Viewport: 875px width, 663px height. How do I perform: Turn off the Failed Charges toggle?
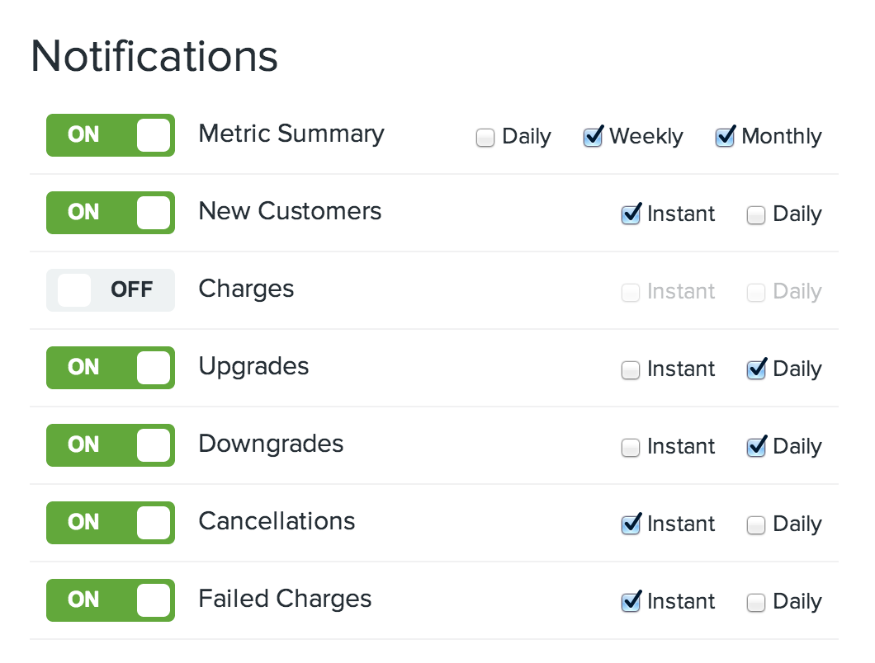click(111, 600)
